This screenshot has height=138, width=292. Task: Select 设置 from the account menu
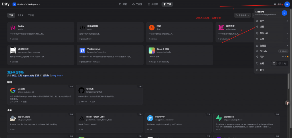(262, 27)
